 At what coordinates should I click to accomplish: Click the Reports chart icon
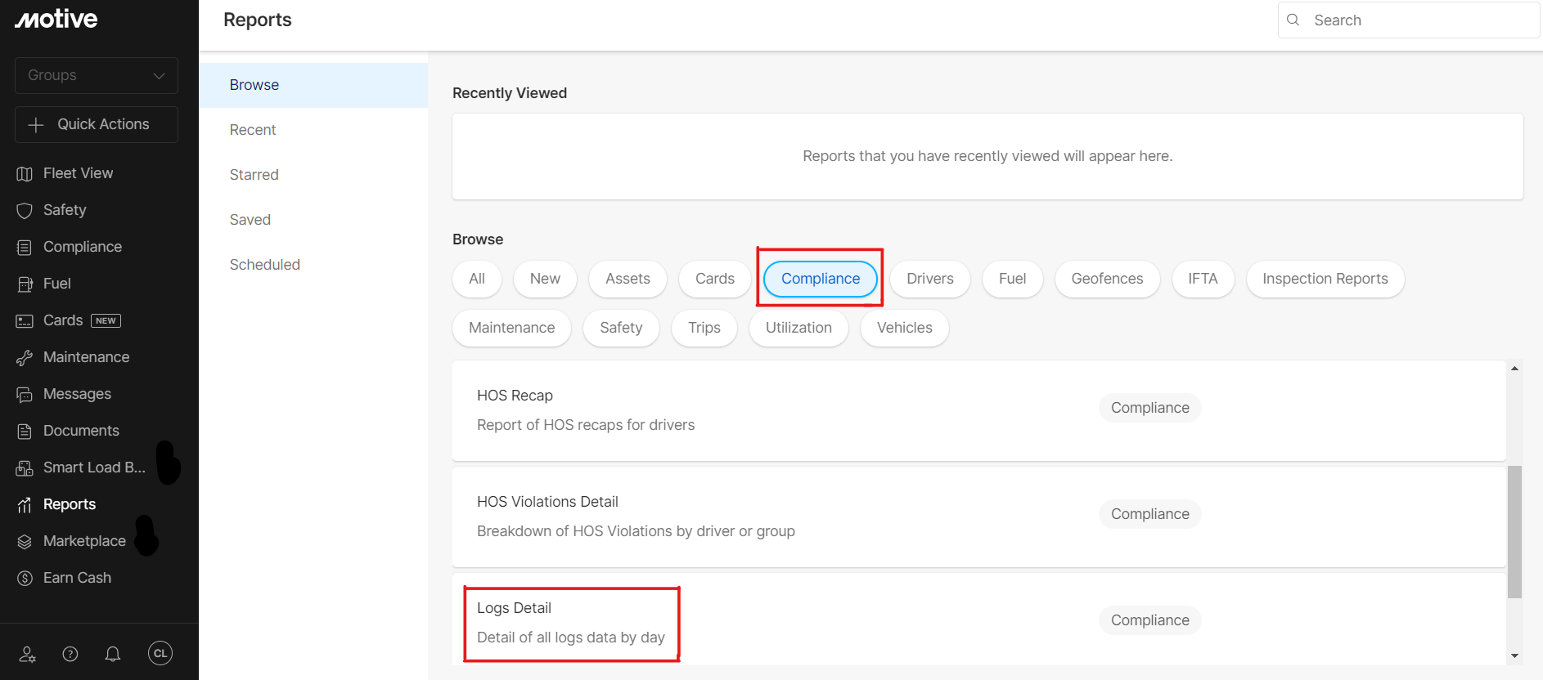pos(25,504)
